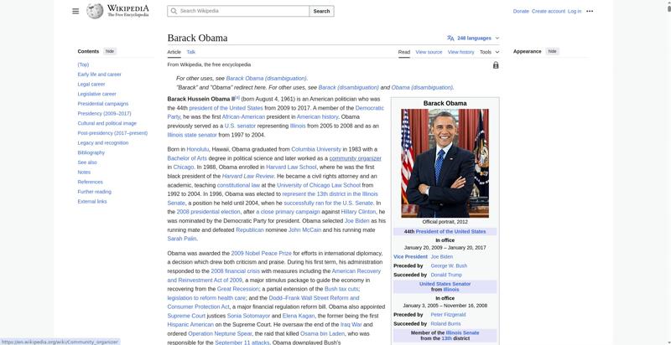The width and height of the screenshot is (671, 345).
Task: Open Barack Obama official portrait image
Action: tap(445, 163)
